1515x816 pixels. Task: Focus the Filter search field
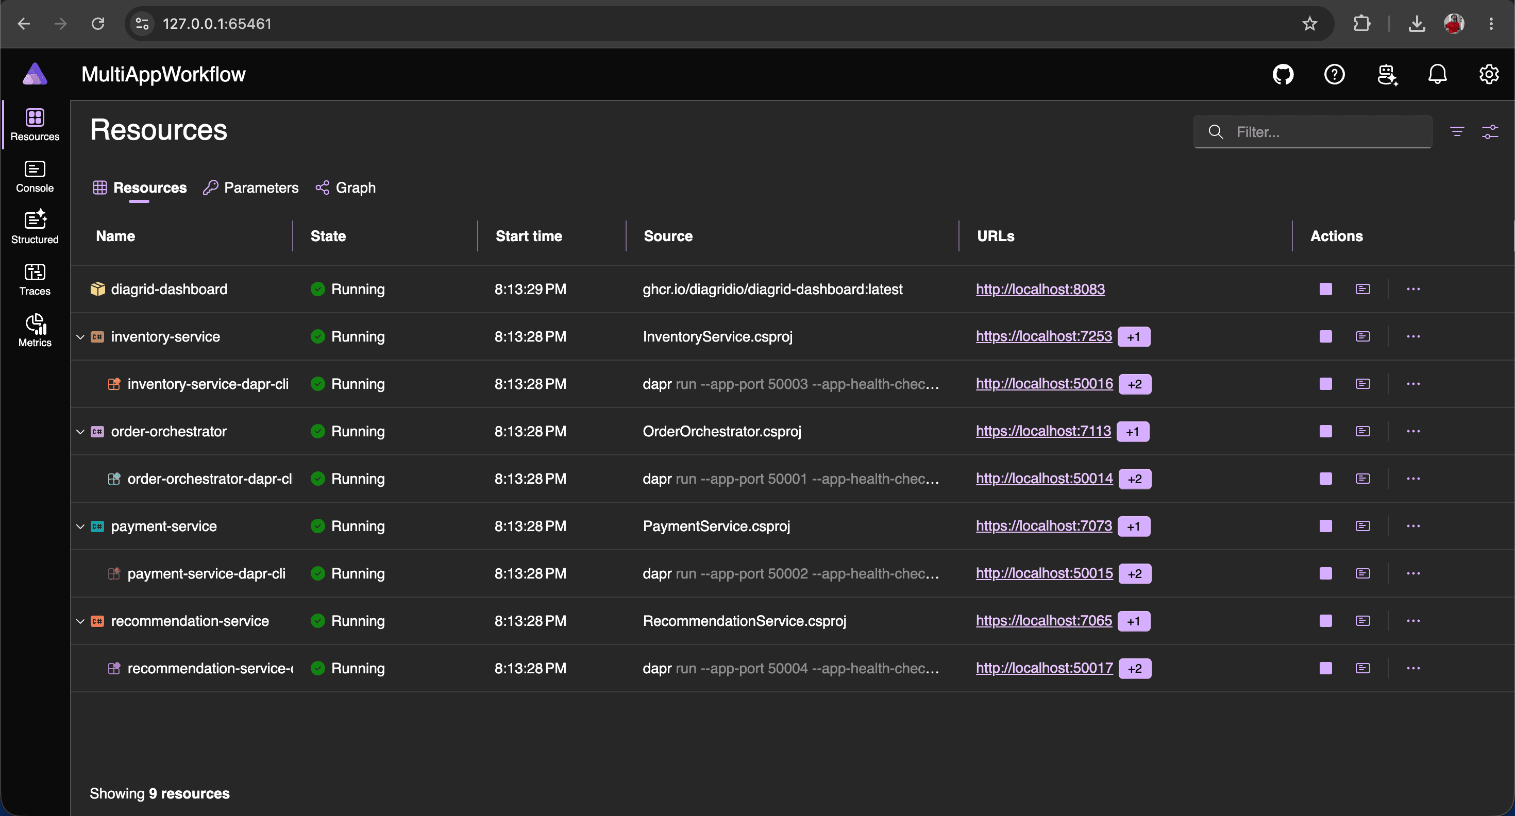coord(1312,132)
